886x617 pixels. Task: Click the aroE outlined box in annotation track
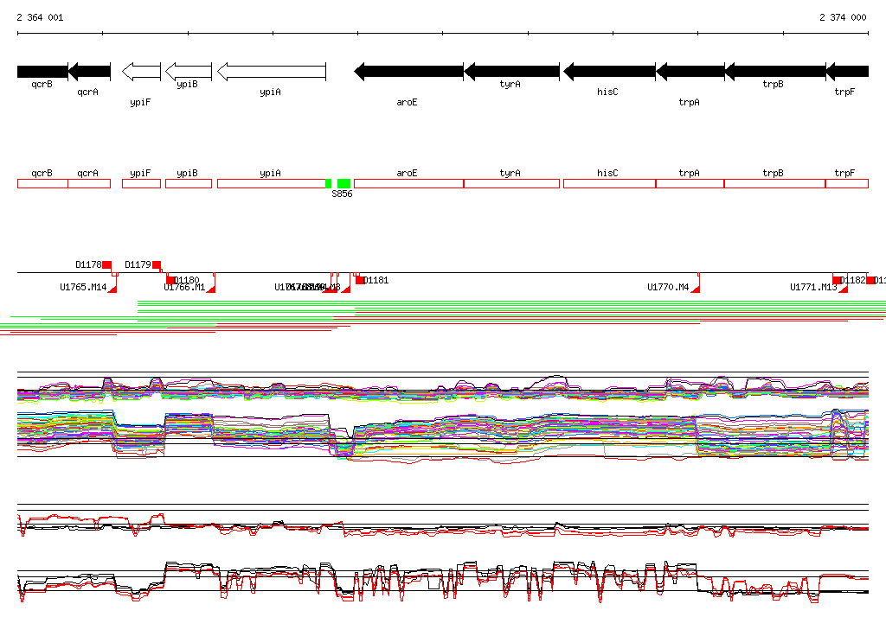408,183
